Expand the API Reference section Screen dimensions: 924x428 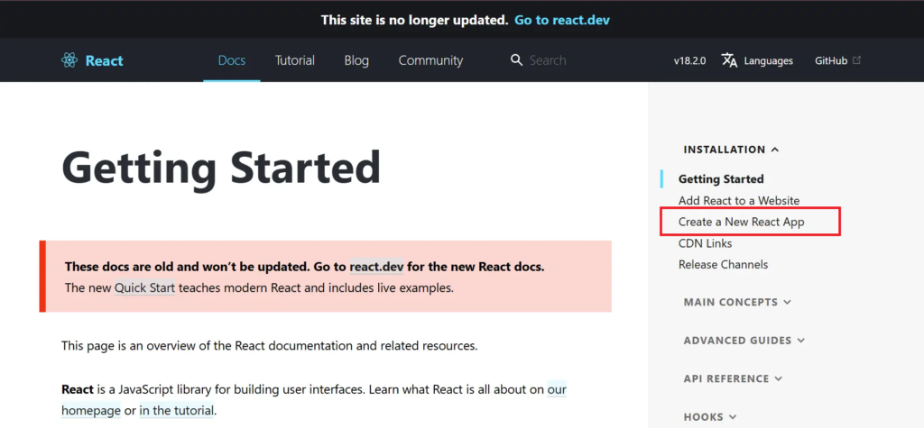[733, 378]
